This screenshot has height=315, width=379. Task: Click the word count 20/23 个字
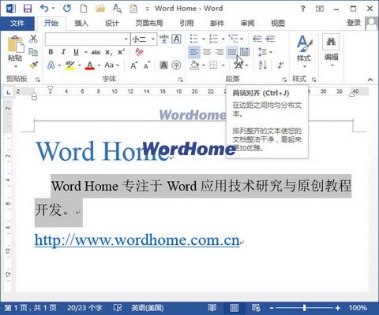(x=84, y=308)
